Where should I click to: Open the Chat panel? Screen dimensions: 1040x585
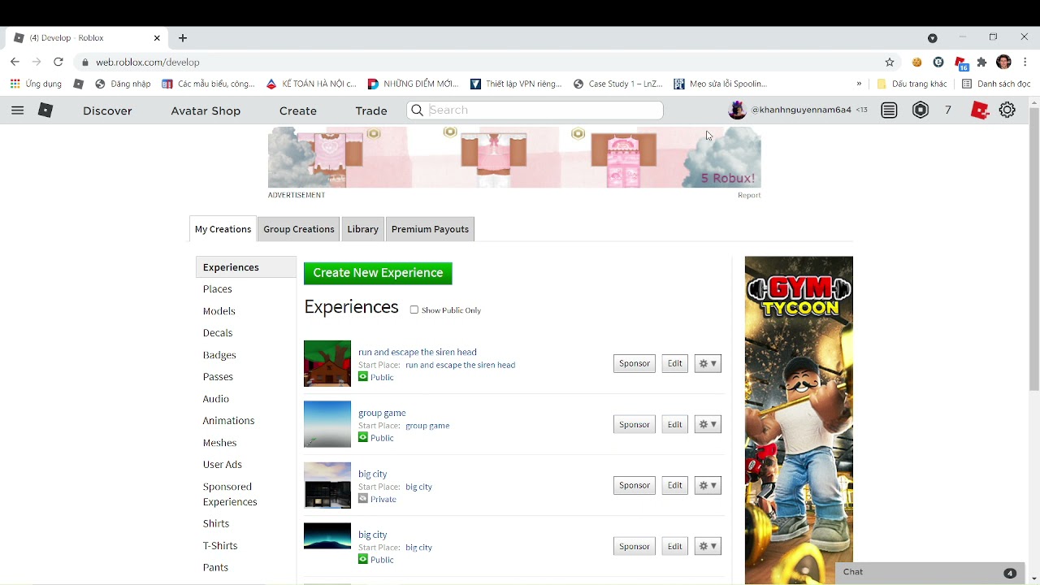[929, 572]
